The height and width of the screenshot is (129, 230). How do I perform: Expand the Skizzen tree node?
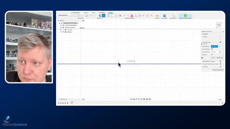61,32
